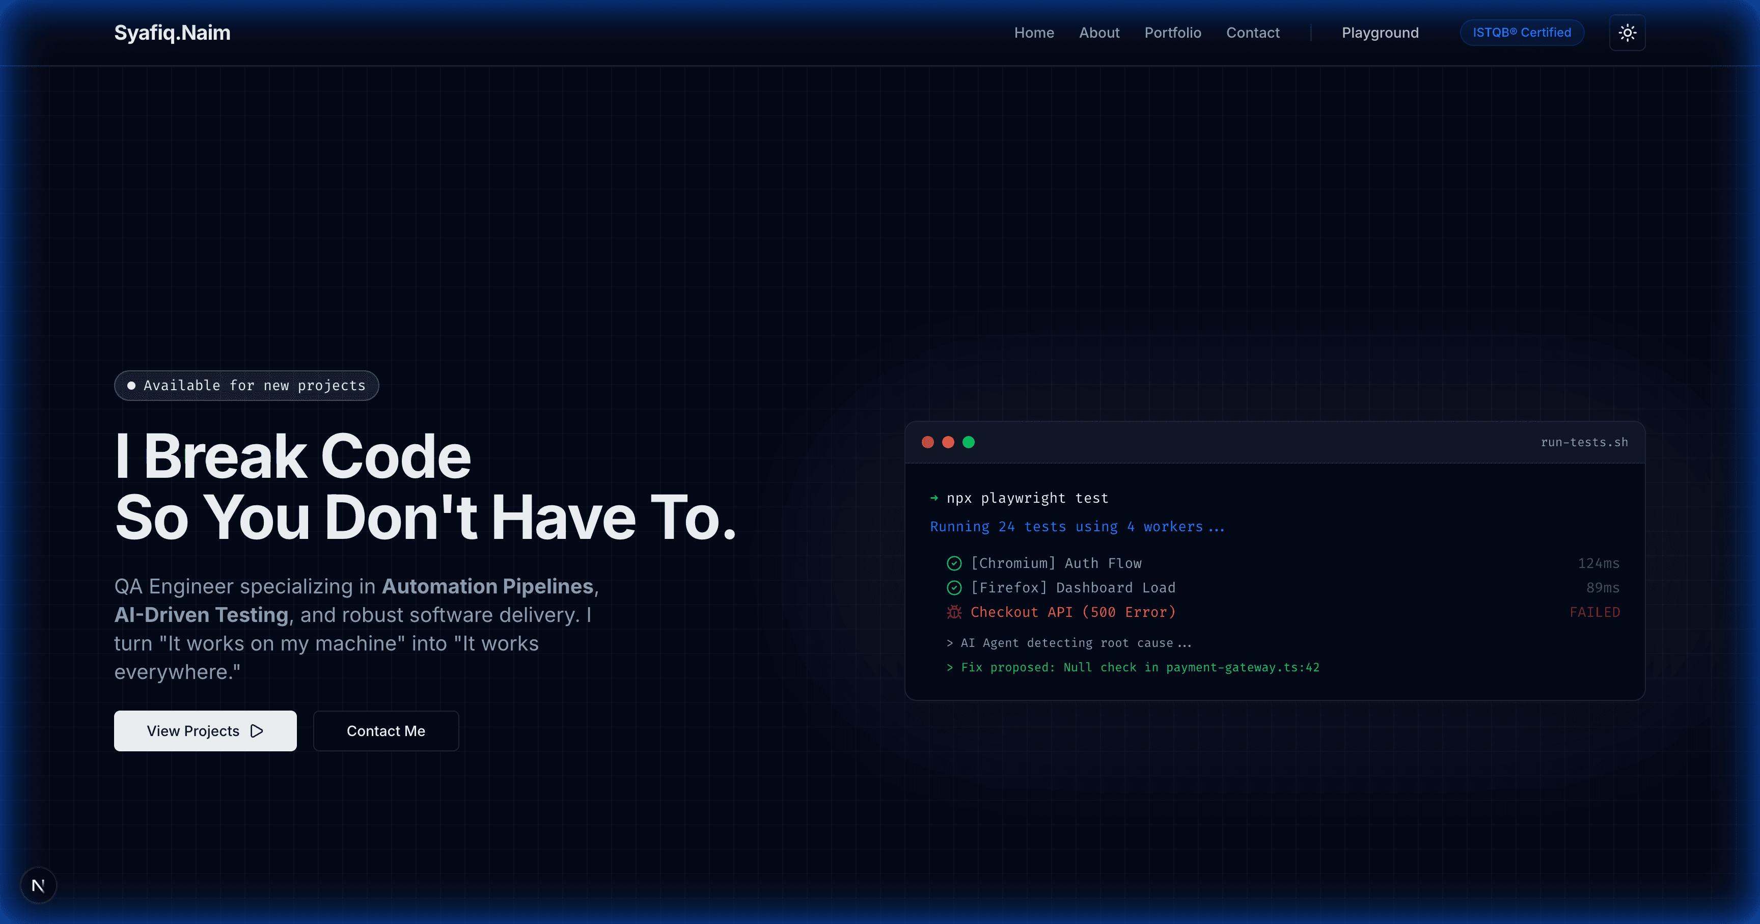Click the green checkmark beside Chromium Auth Flow
This screenshot has height=924, width=1760.
[954, 563]
